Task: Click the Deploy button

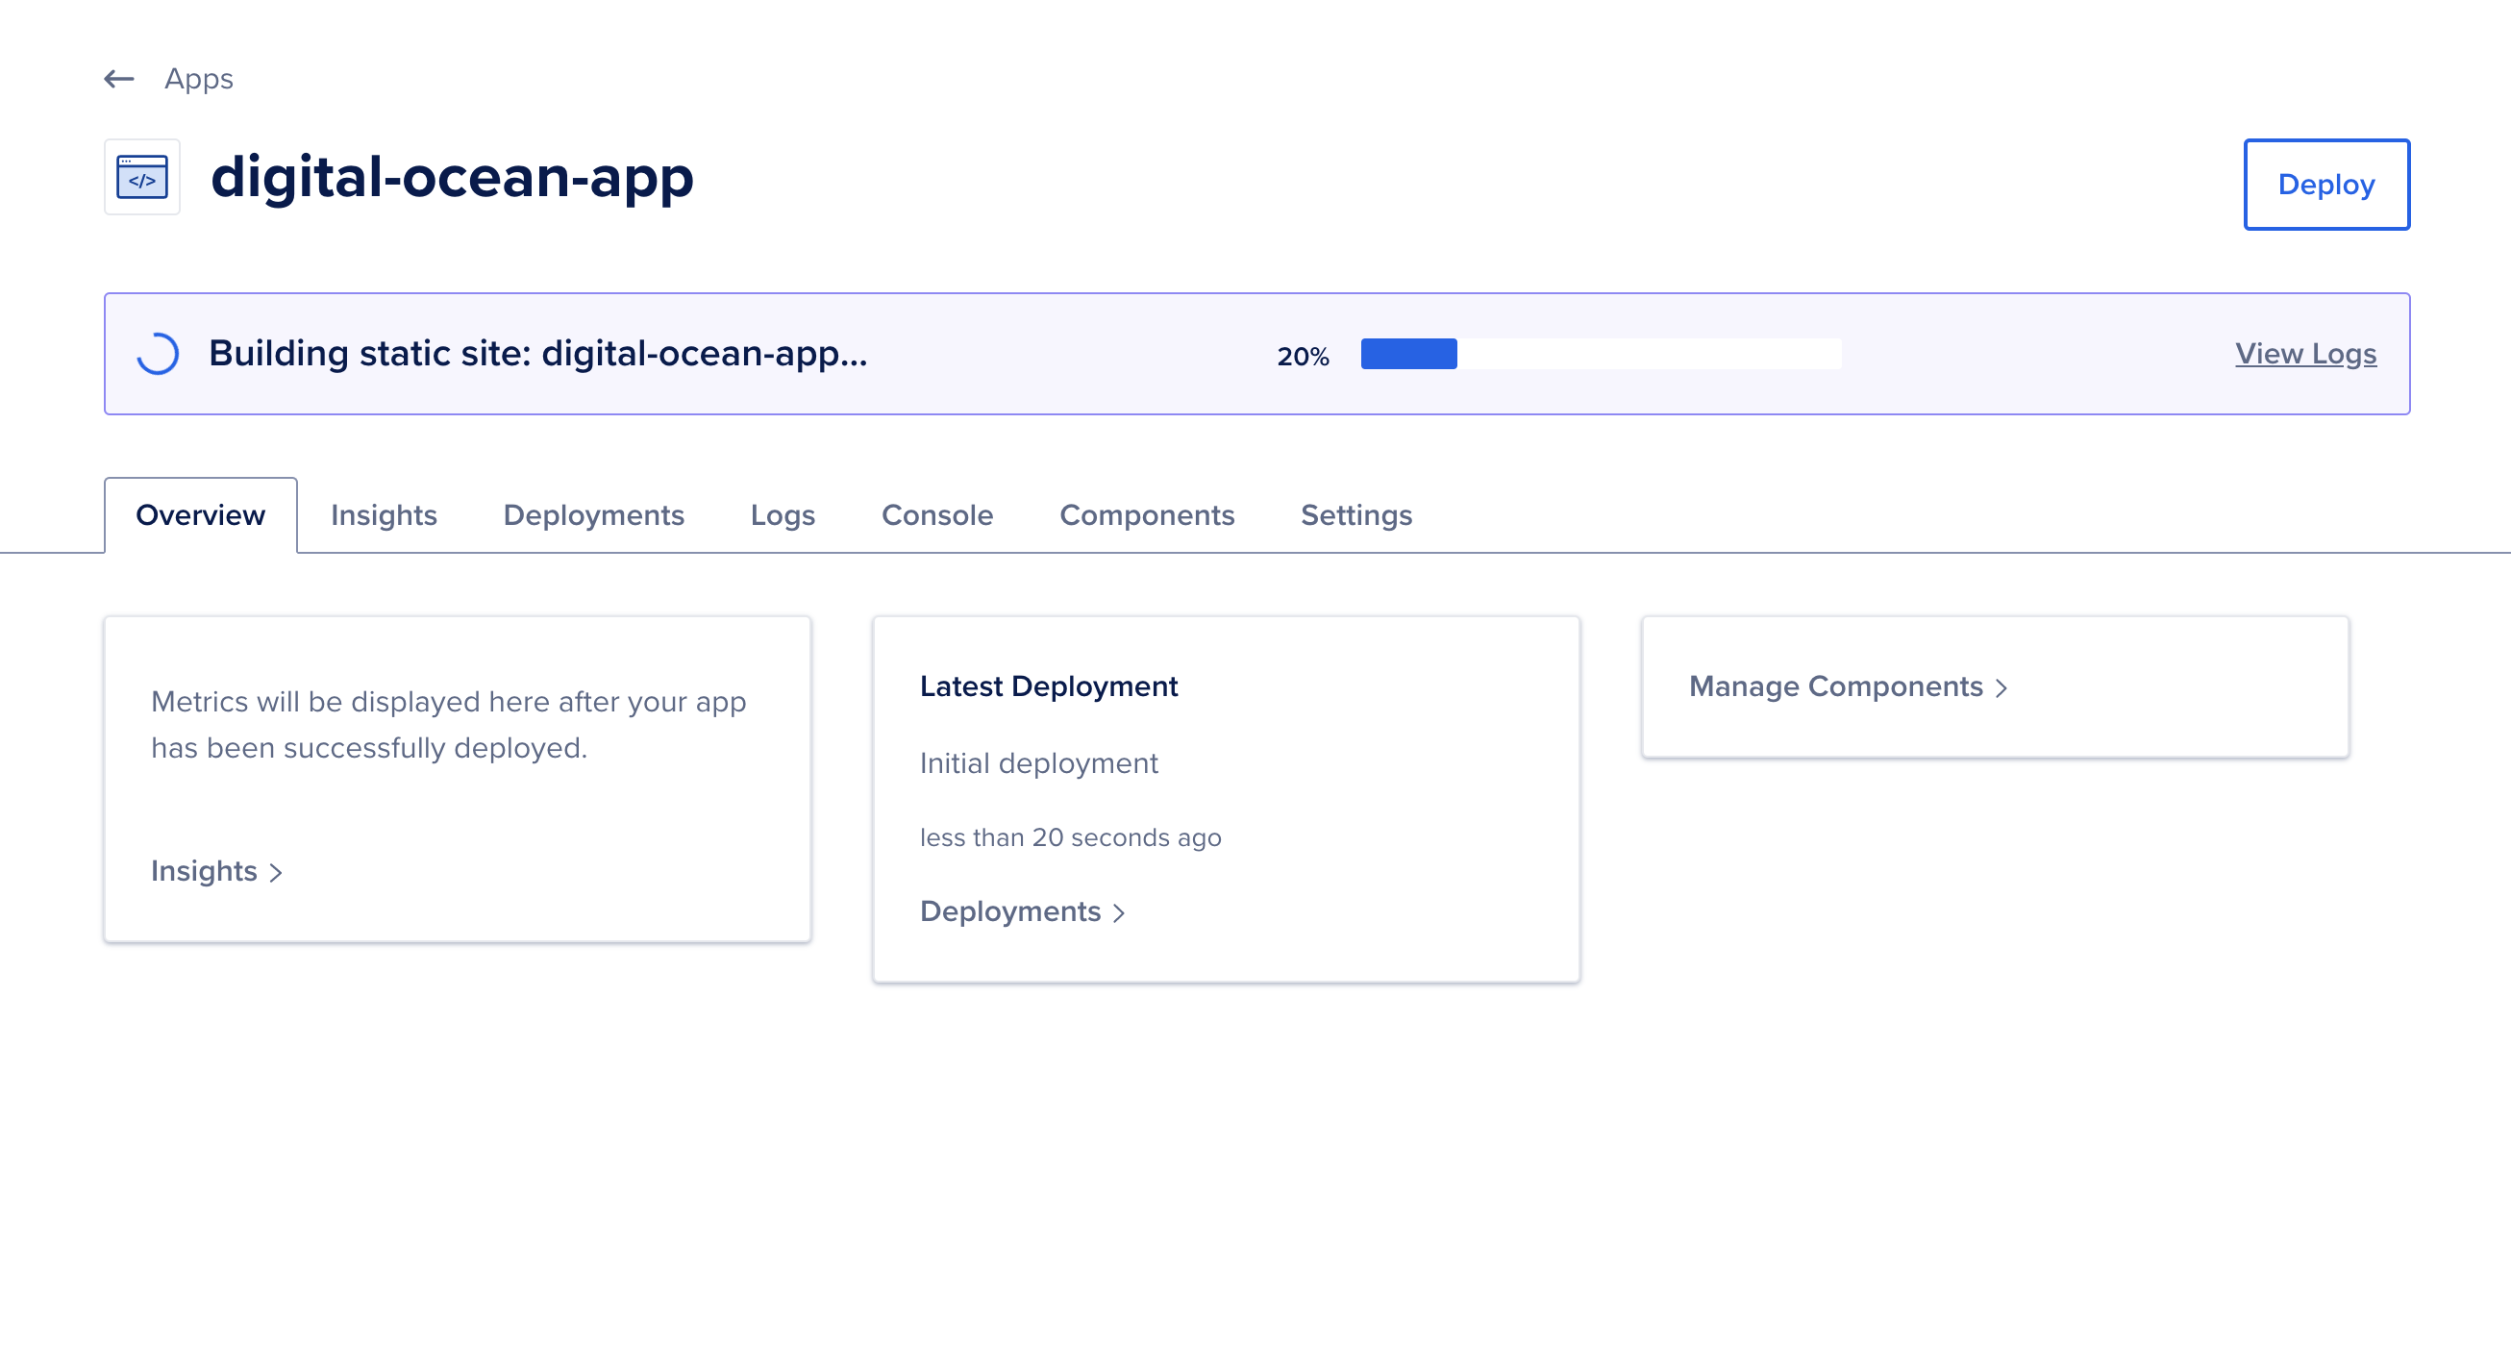Action: tap(2326, 185)
